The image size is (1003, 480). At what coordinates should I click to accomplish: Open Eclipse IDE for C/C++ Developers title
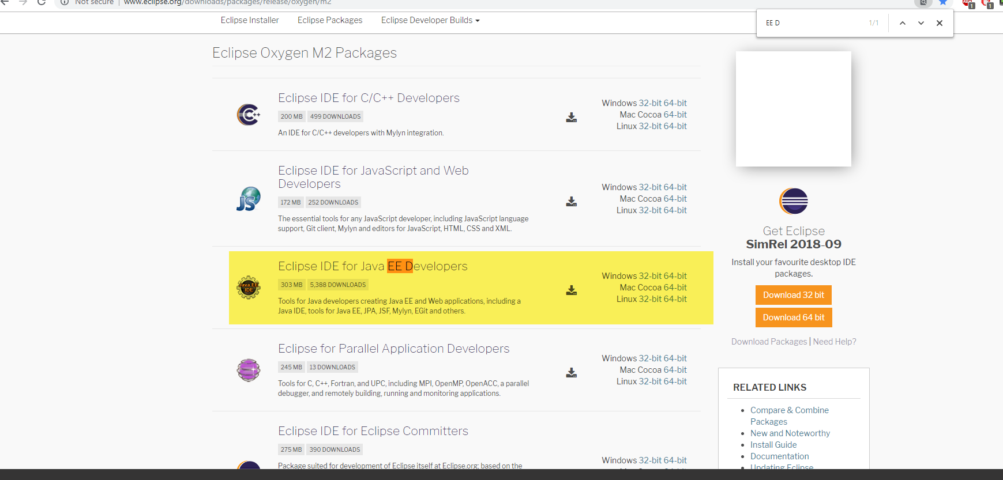coord(369,98)
